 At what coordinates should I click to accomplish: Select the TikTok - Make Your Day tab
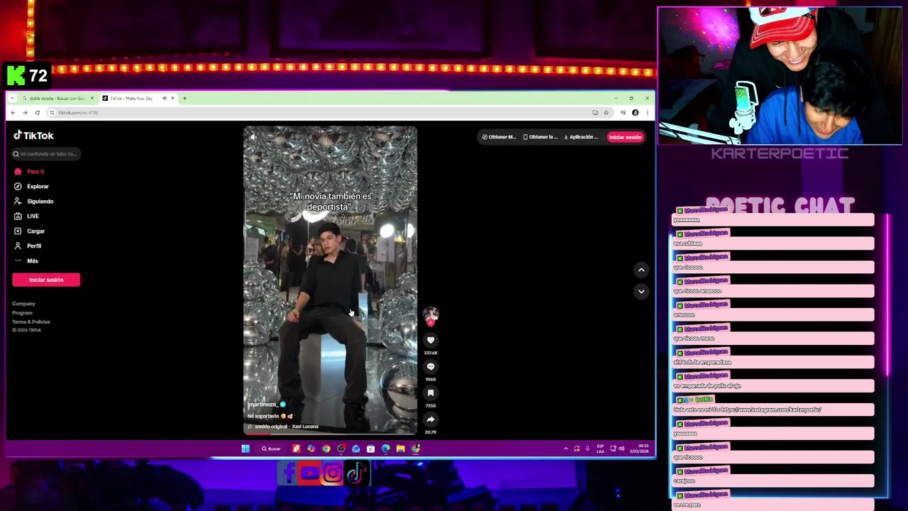click(x=132, y=98)
